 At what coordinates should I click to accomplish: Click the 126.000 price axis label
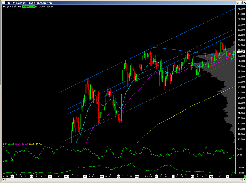[x=241, y=87]
